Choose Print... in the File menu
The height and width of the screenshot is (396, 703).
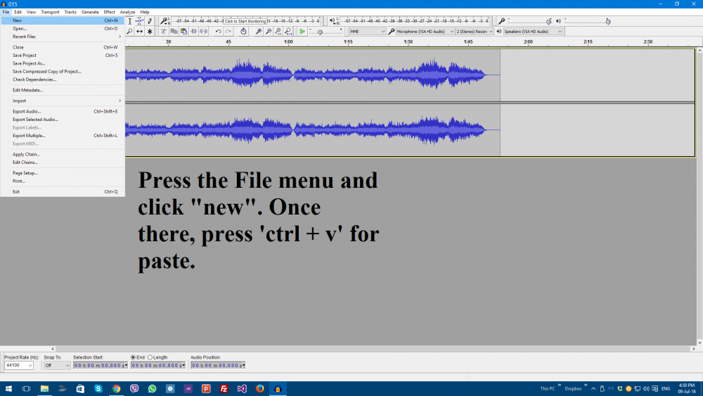point(63,181)
